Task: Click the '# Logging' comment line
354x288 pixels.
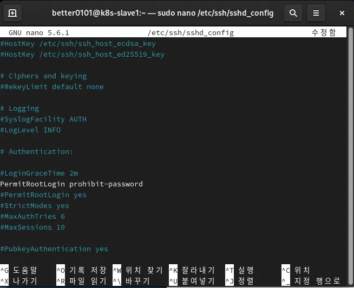Action: (19, 109)
